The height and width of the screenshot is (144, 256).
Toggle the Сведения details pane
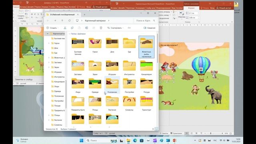coord(149,28)
